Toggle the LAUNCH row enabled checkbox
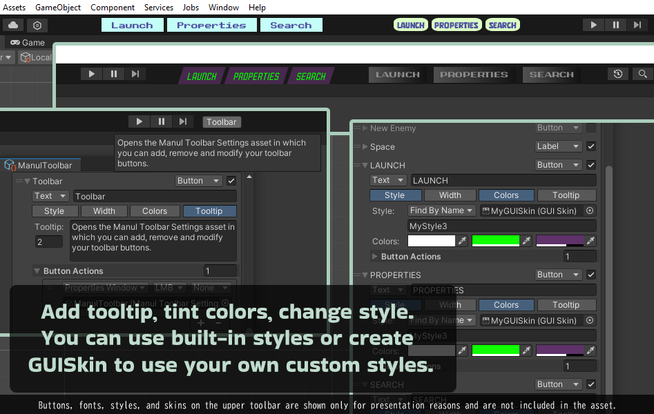This screenshot has width=654, height=414. click(x=590, y=165)
